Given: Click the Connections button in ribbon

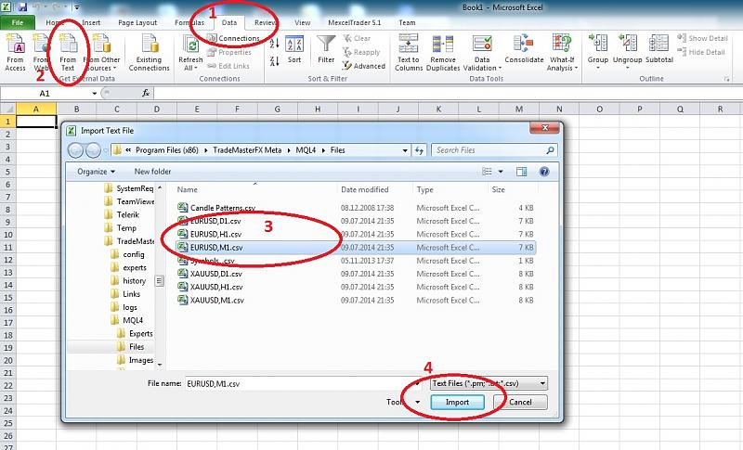Looking at the screenshot, I should pos(234,38).
